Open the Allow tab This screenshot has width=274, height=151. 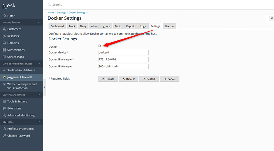(x=94, y=26)
